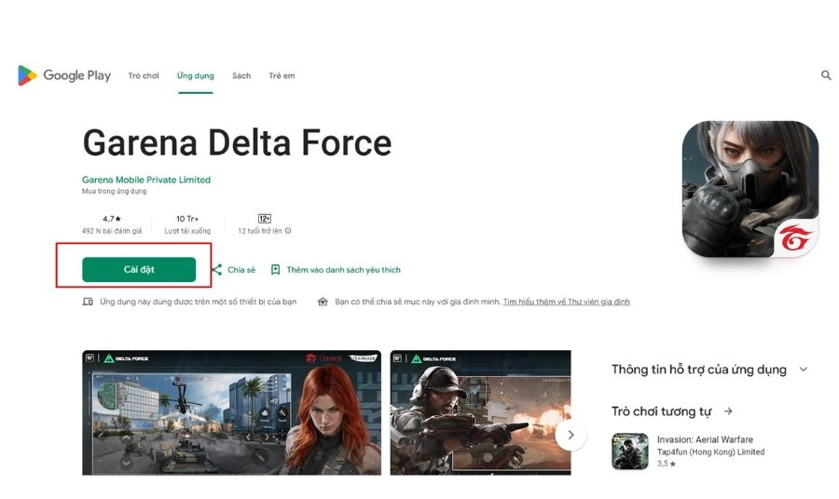839x499 pixels.
Task: Click the Garena Delta Force app icon
Action: 750,189
